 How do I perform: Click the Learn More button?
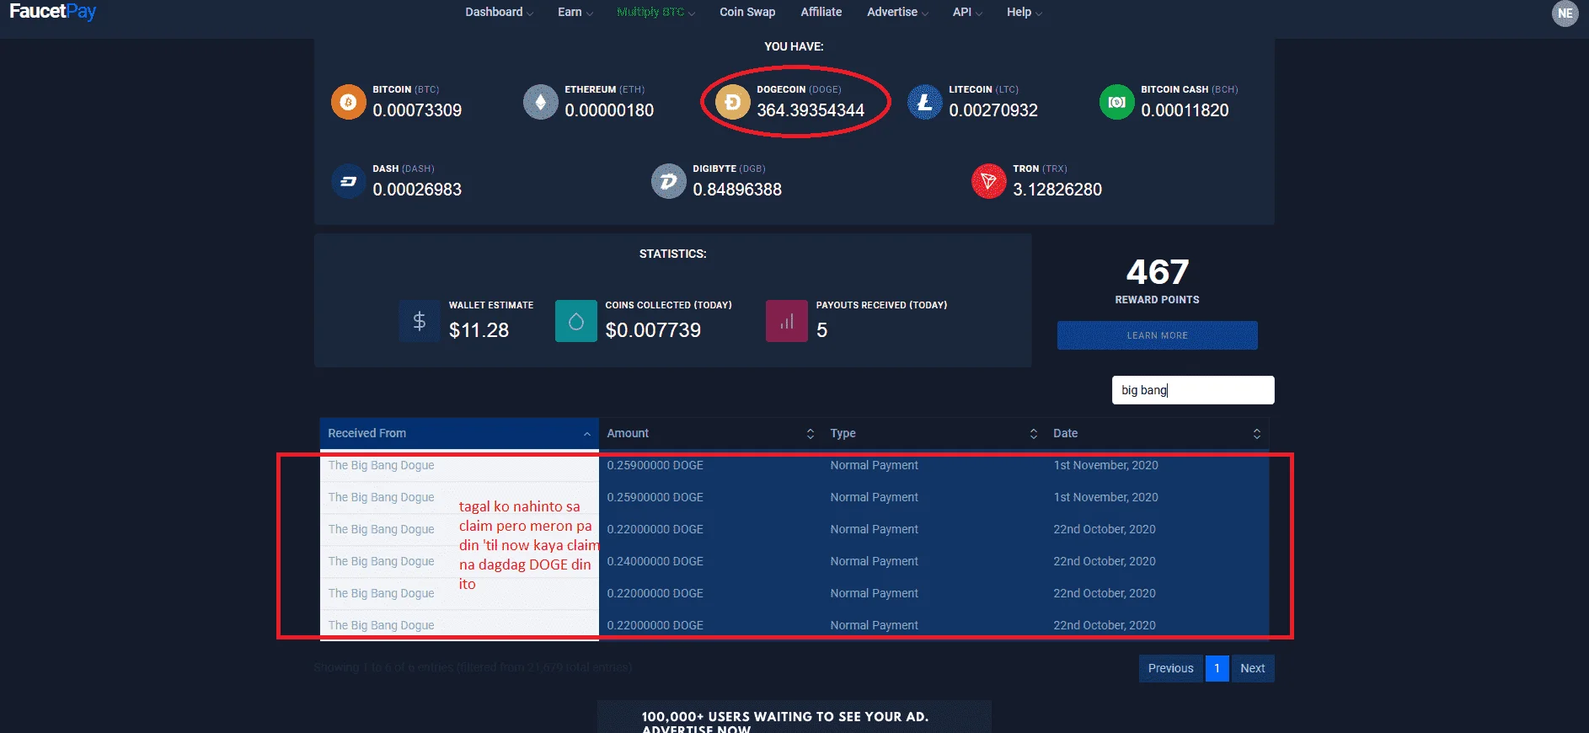[x=1158, y=335]
